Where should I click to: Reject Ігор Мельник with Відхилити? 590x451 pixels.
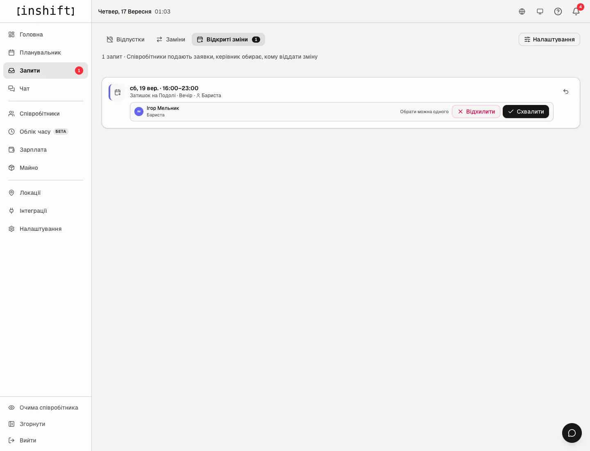[x=476, y=112]
